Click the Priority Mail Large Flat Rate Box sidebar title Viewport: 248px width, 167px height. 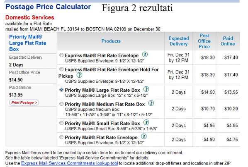coord(28,43)
